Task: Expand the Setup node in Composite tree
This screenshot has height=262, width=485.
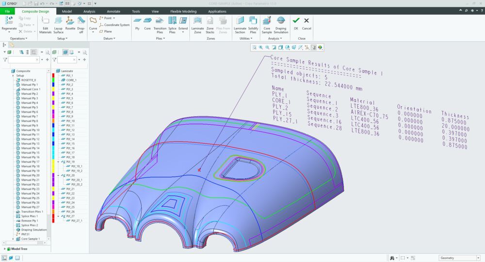Action: tap(13, 75)
